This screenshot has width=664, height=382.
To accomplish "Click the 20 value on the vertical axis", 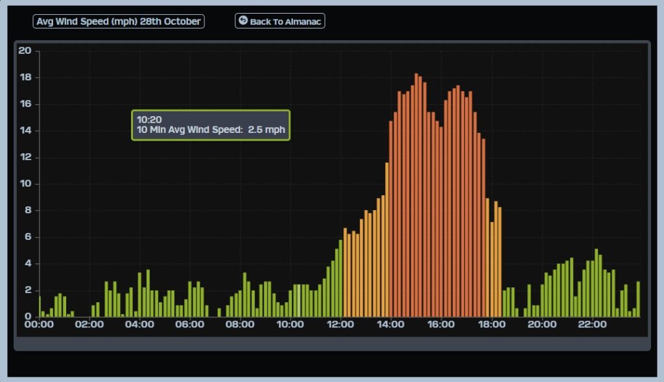I will pos(25,51).
